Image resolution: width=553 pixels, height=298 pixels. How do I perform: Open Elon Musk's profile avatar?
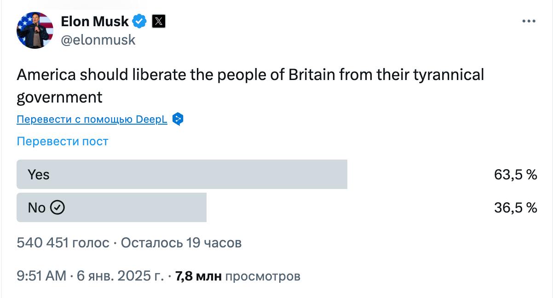point(35,30)
